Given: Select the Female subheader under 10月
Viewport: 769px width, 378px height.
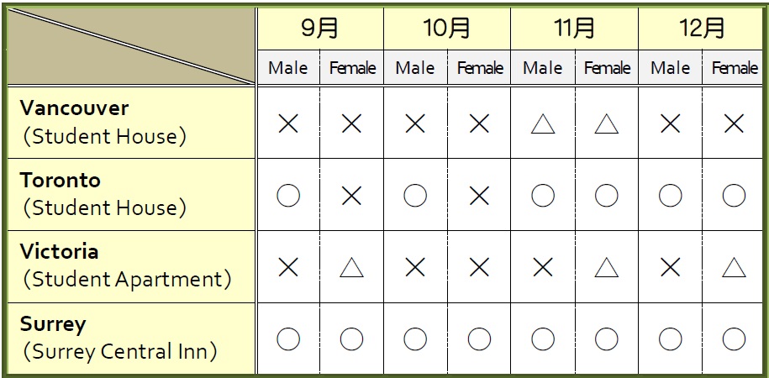Looking at the screenshot, I should [479, 68].
